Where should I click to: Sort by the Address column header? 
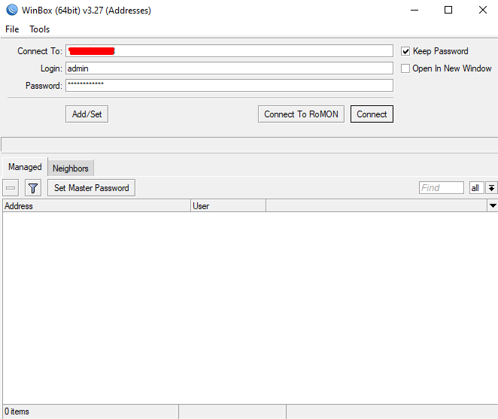[x=96, y=205]
